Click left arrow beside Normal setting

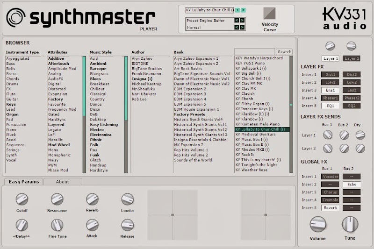237,28
